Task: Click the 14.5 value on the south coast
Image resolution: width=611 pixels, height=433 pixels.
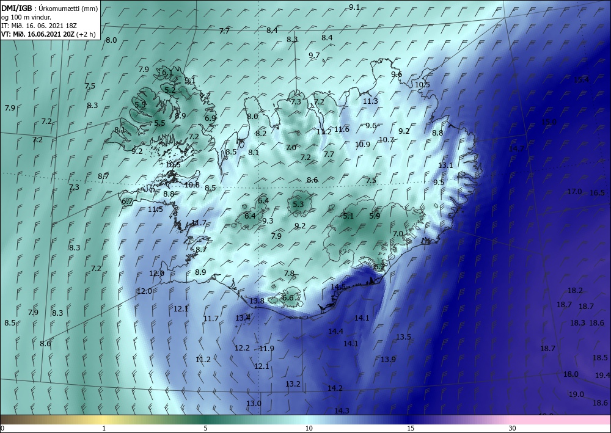Action: [338, 287]
